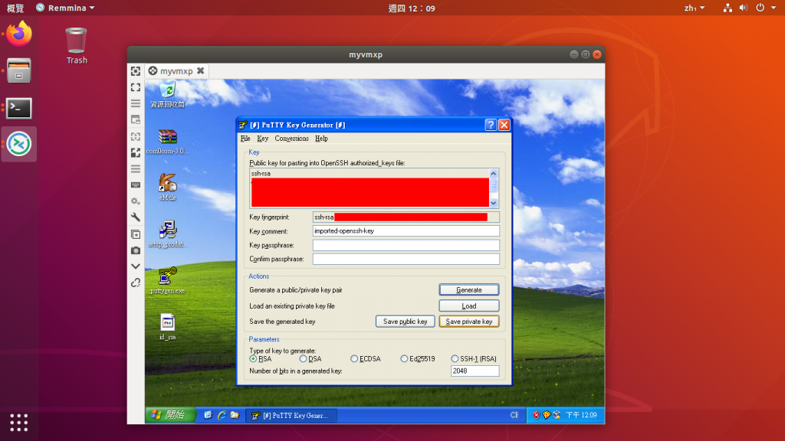Open the Conversions menu
The image size is (785, 441).
(x=292, y=139)
